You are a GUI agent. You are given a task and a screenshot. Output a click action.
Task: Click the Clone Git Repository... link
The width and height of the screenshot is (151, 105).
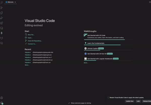tap(35, 41)
